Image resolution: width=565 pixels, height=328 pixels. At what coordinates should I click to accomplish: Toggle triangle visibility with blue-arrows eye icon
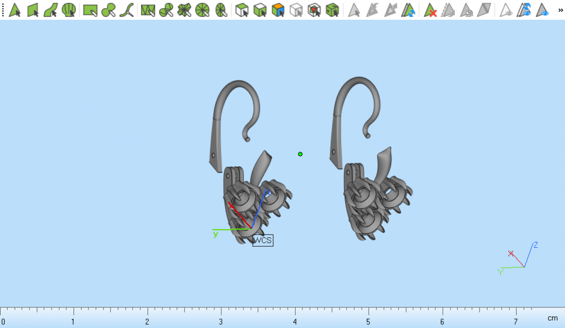click(524, 10)
